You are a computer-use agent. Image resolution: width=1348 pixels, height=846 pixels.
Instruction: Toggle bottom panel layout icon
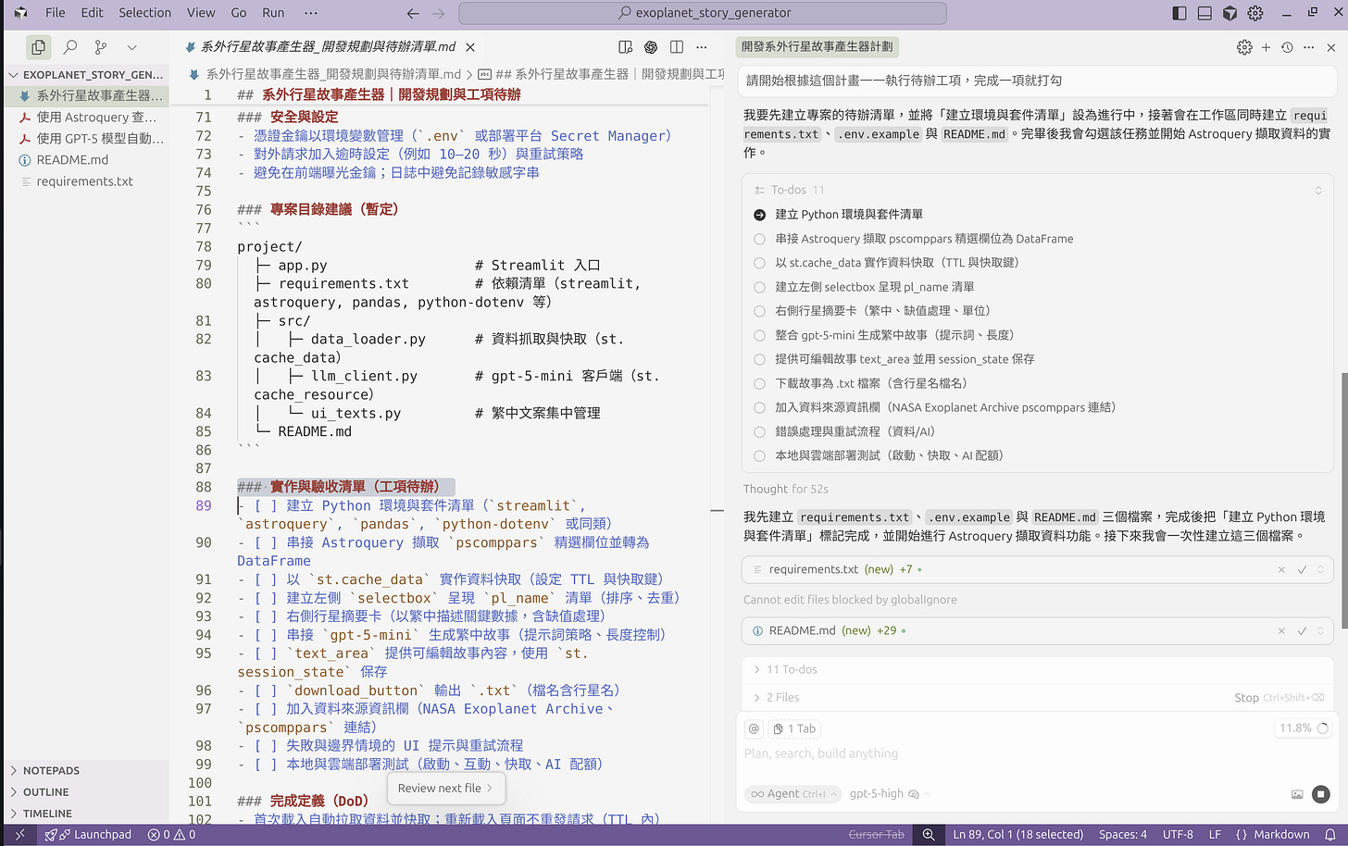tap(1204, 13)
